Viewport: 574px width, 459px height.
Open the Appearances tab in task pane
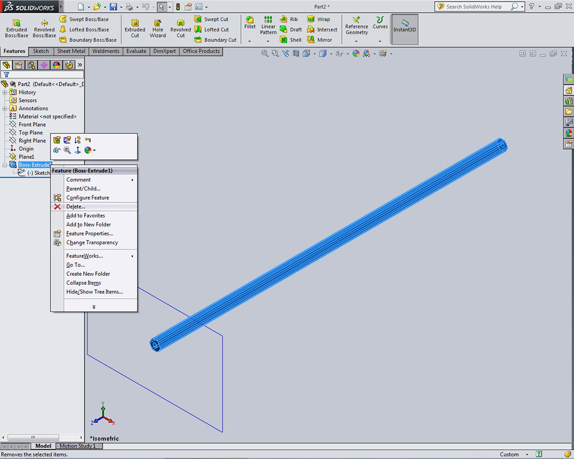coord(569,133)
